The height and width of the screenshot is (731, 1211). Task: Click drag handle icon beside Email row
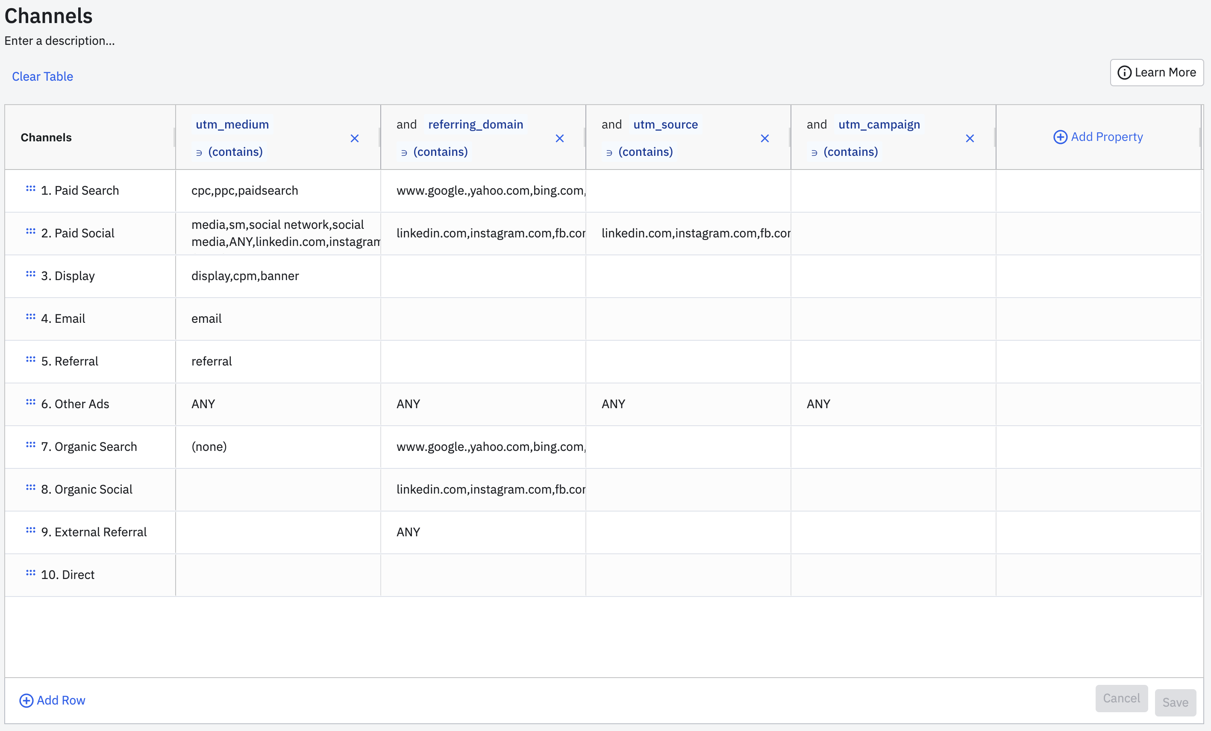(x=30, y=317)
